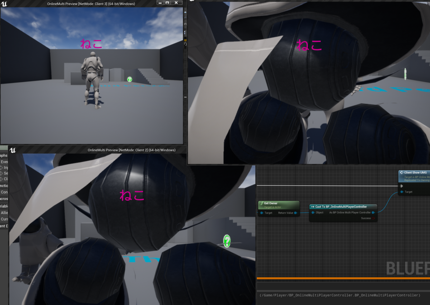Click the 'Target is Actor' subtitle text
This screenshot has width=430, height=305.
(x=273, y=207)
